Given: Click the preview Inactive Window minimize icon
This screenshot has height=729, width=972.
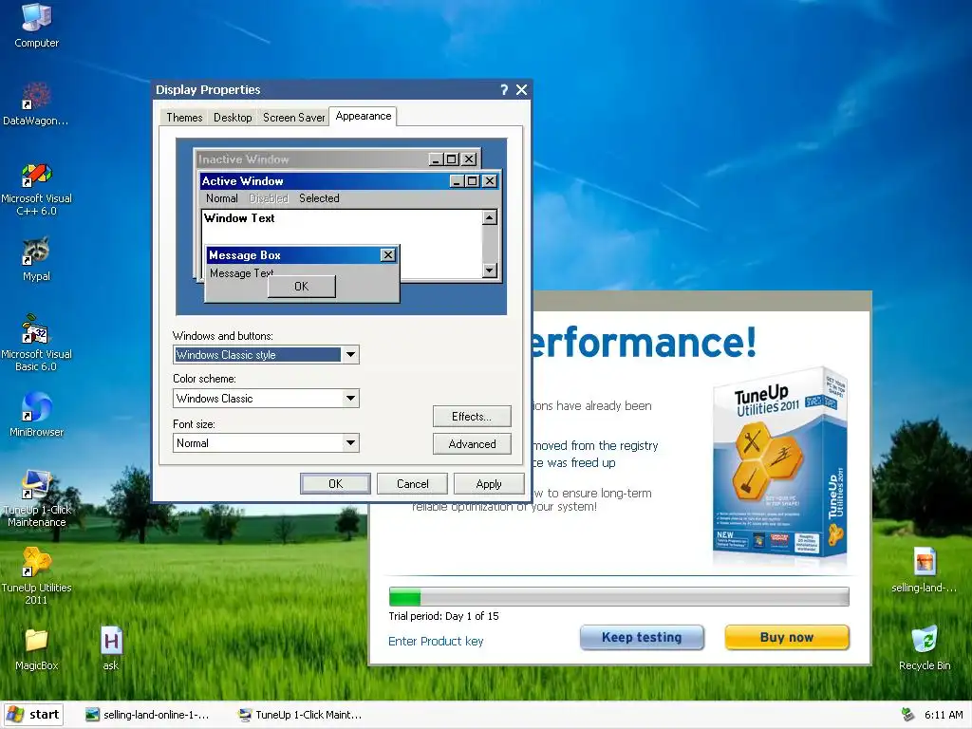Looking at the screenshot, I should pyautogui.click(x=436, y=159).
